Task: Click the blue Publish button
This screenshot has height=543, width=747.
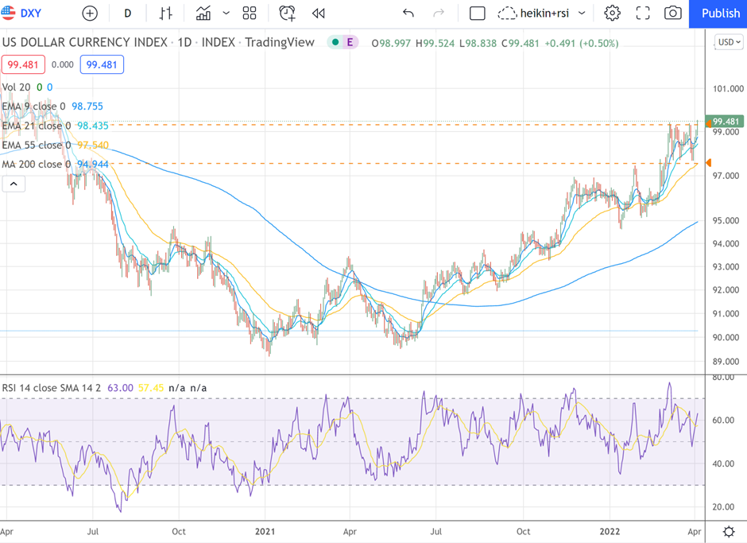Action: [720, 14]
